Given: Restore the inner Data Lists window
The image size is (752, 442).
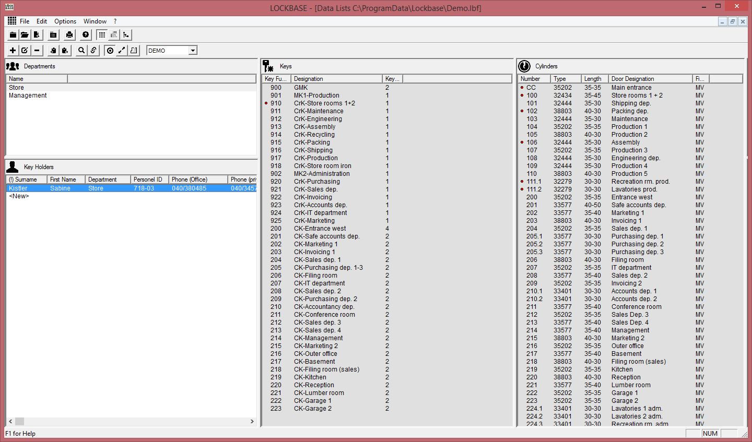Looking at the screenshot, I should (x=733, y=21).
